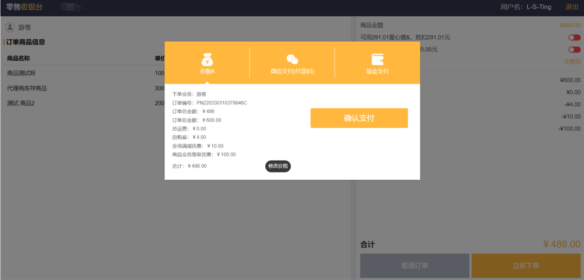Toggle the 爱心值 deduction switch
Screen dimensions: 584x280
coord(574,38)
